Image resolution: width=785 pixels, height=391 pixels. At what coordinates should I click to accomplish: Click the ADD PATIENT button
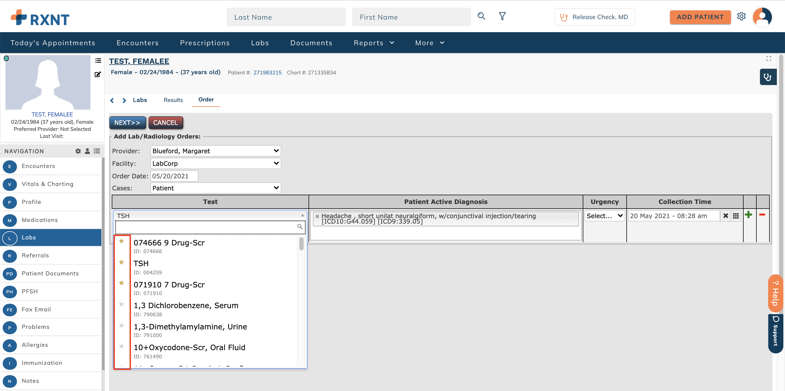pos(700,17)
